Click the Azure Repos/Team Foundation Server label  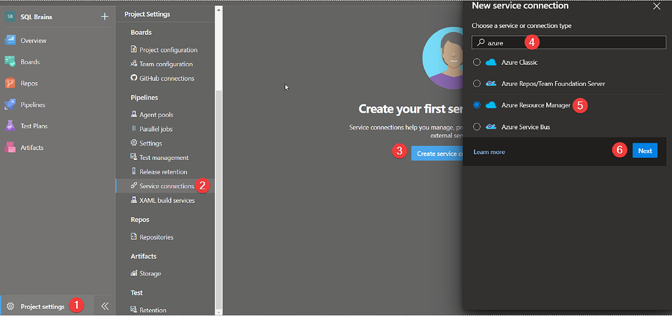pyautogui.click(x=553, y=83)
